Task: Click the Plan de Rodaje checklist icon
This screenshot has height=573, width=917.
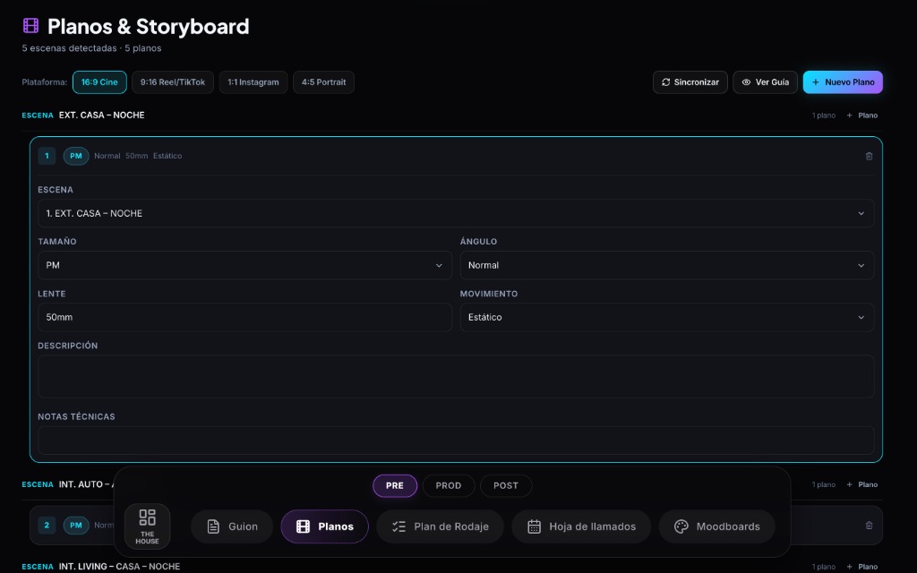Action: pyautogui.click(x=399, y=526)
